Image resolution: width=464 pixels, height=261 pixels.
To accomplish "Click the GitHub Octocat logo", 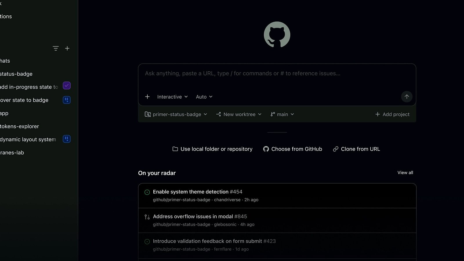I will pyautogui.click(x=277, y=35).
